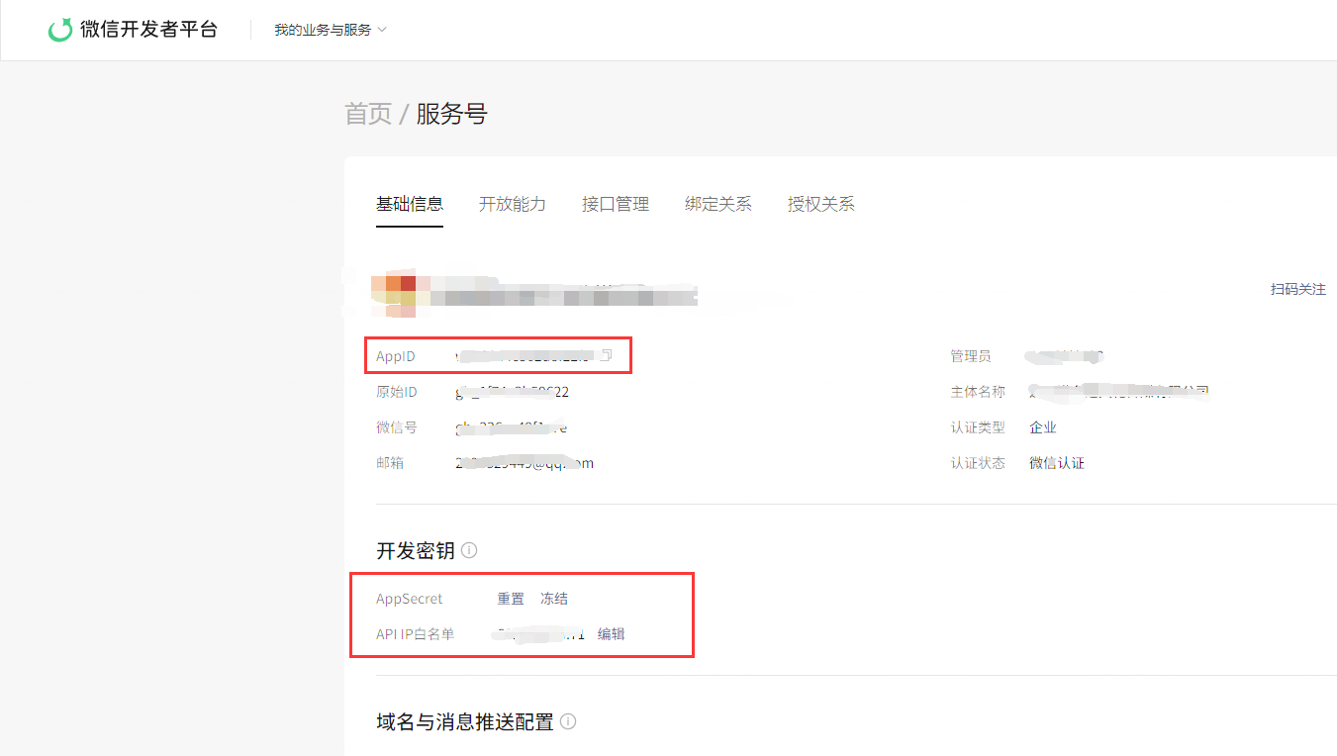Image resolution: width=1337 pixels, height=756 pixels.
Task: Copy the AppID using the copy icon
Action: point(607,355)
